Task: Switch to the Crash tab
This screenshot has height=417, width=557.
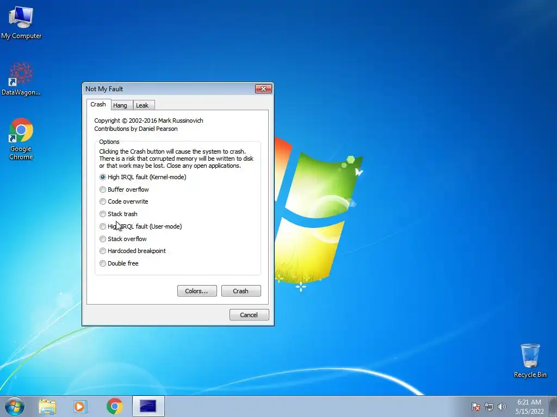Action: [x=98, y=104]
